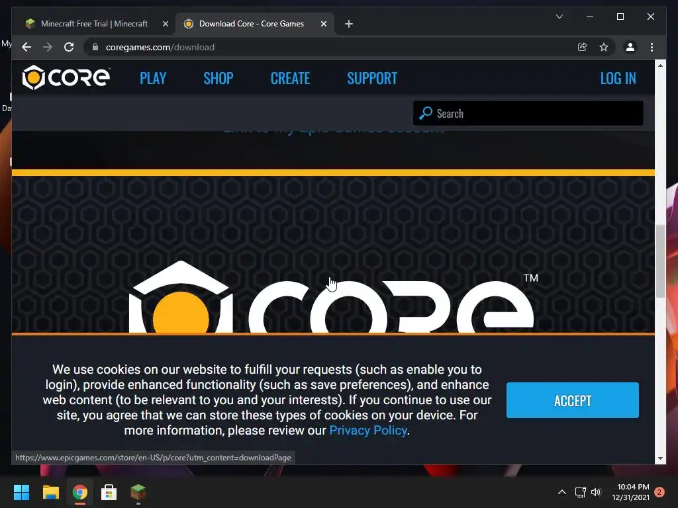Open the Chrome profile menu

pos(630,47)
